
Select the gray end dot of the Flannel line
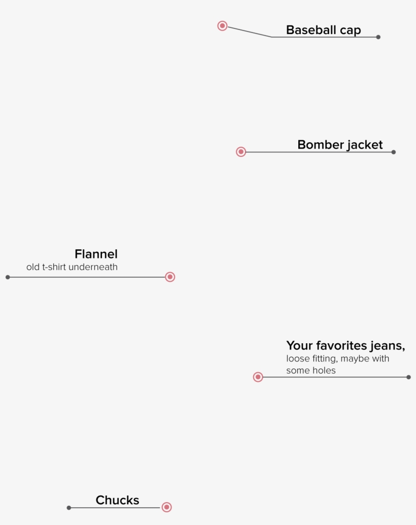tap(8, 277)
